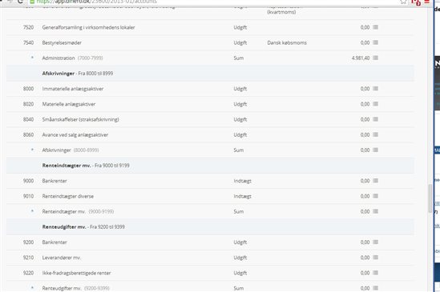
Task: Select account name Materielle anlægsaktiver
Action: 69,104
